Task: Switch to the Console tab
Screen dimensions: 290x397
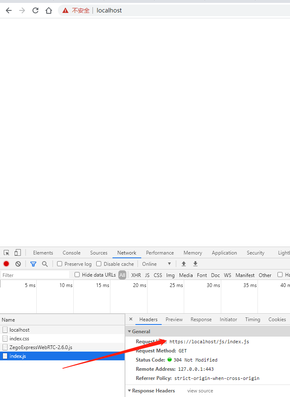Action: tap(71, 253)
